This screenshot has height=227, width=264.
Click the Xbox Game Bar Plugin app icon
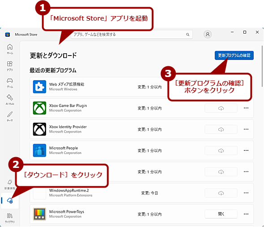[x=39, y=108]
